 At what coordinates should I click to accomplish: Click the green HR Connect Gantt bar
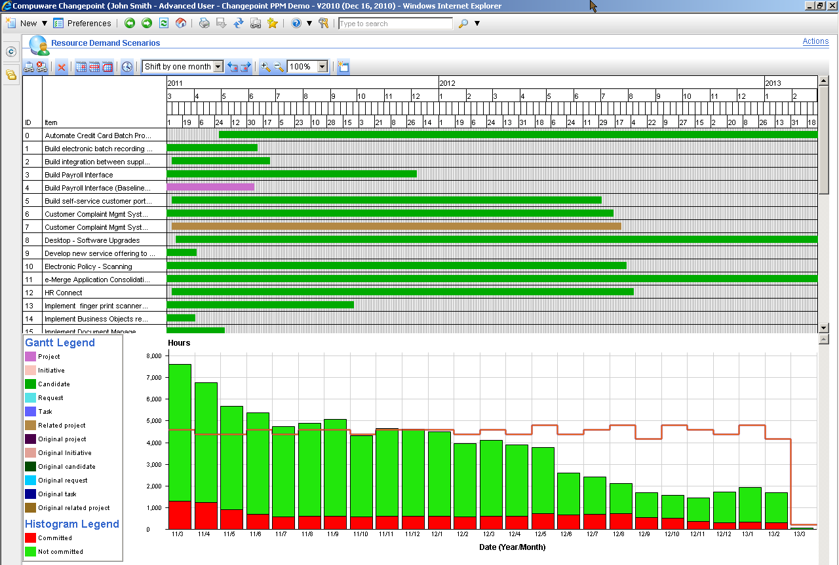click(x=402, y=292)
